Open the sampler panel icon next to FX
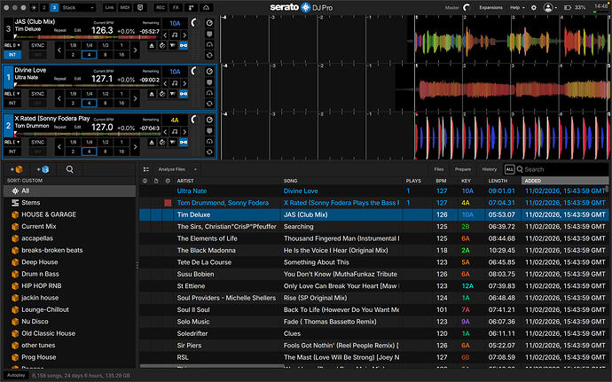Viewport: 612px width, 382px height. 191,7
